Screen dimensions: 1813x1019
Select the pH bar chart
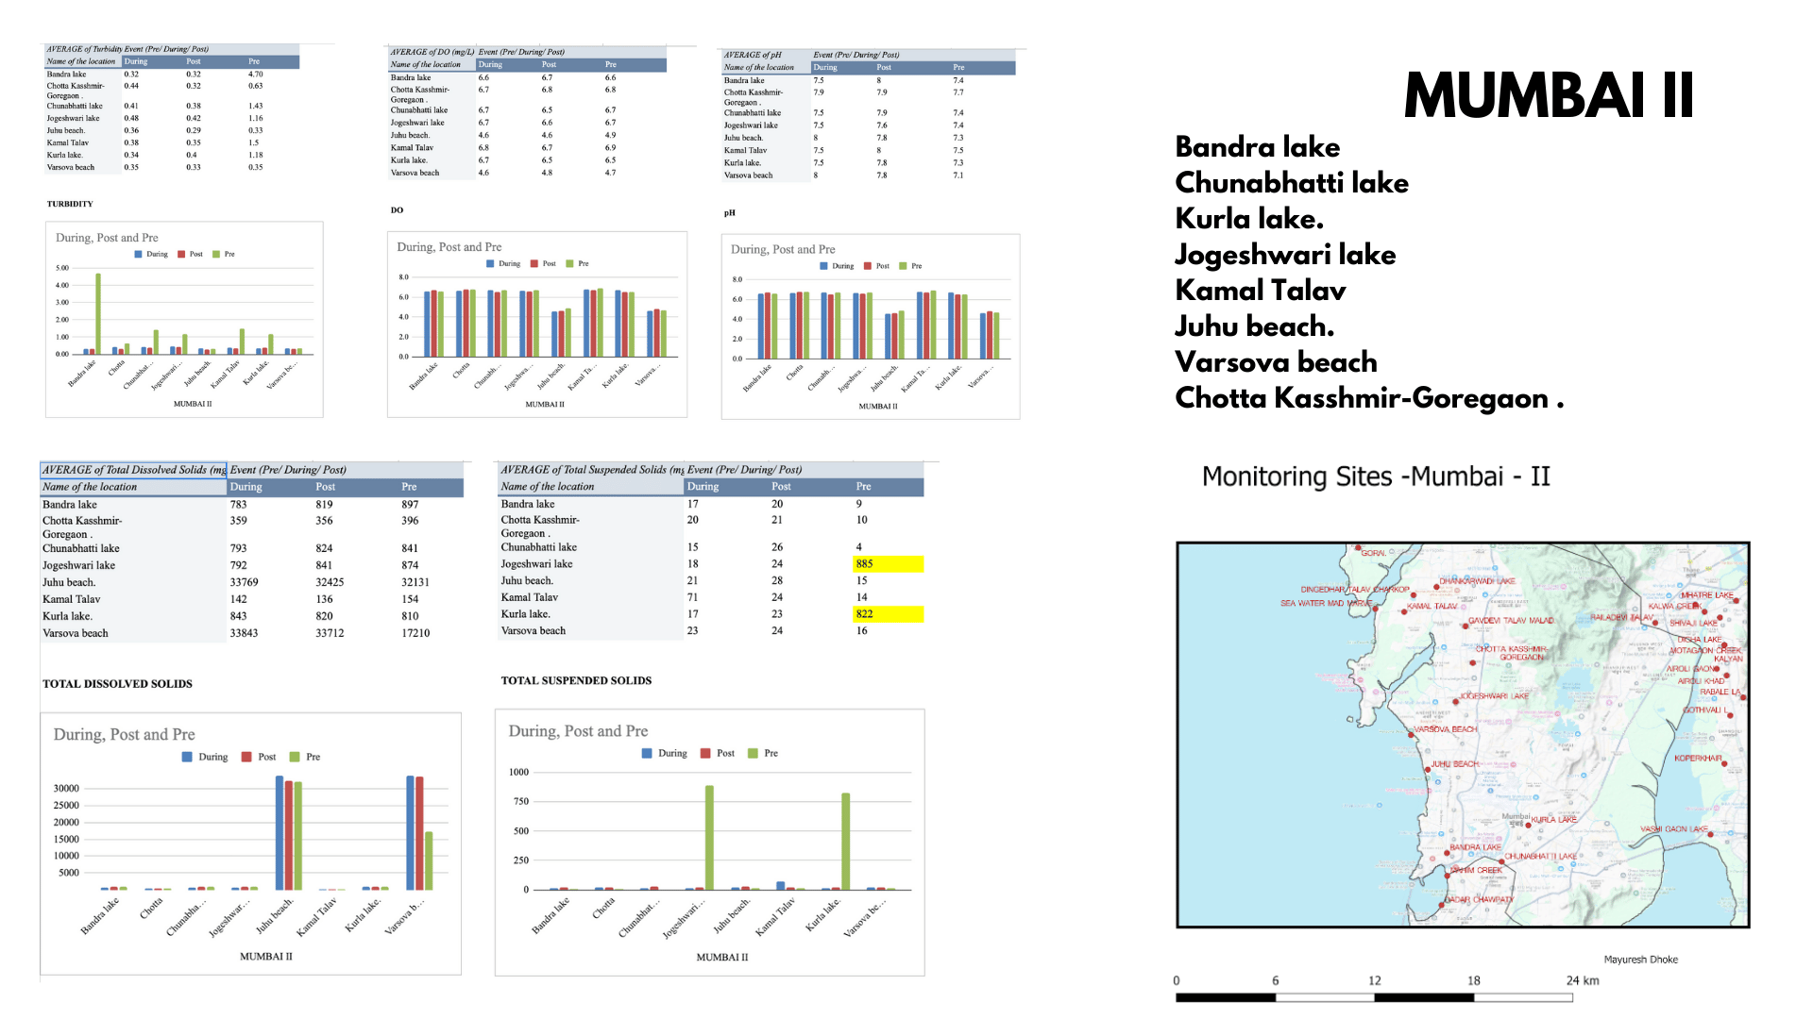coord(871,326)
